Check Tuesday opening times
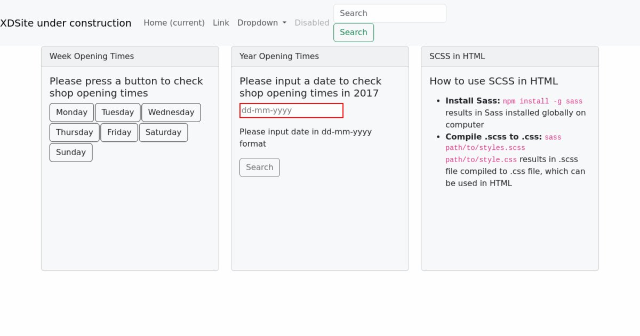Image resolution: width=640 pixels, height=336 pixels. [x=117, y=113]
